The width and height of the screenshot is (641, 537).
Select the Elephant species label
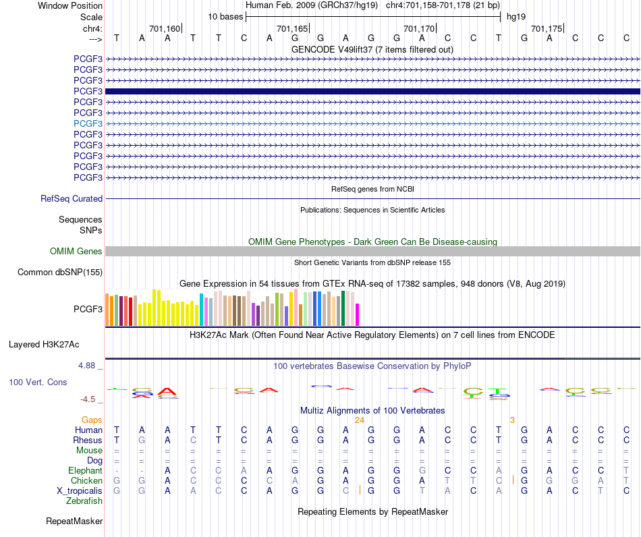pos(86,471)
